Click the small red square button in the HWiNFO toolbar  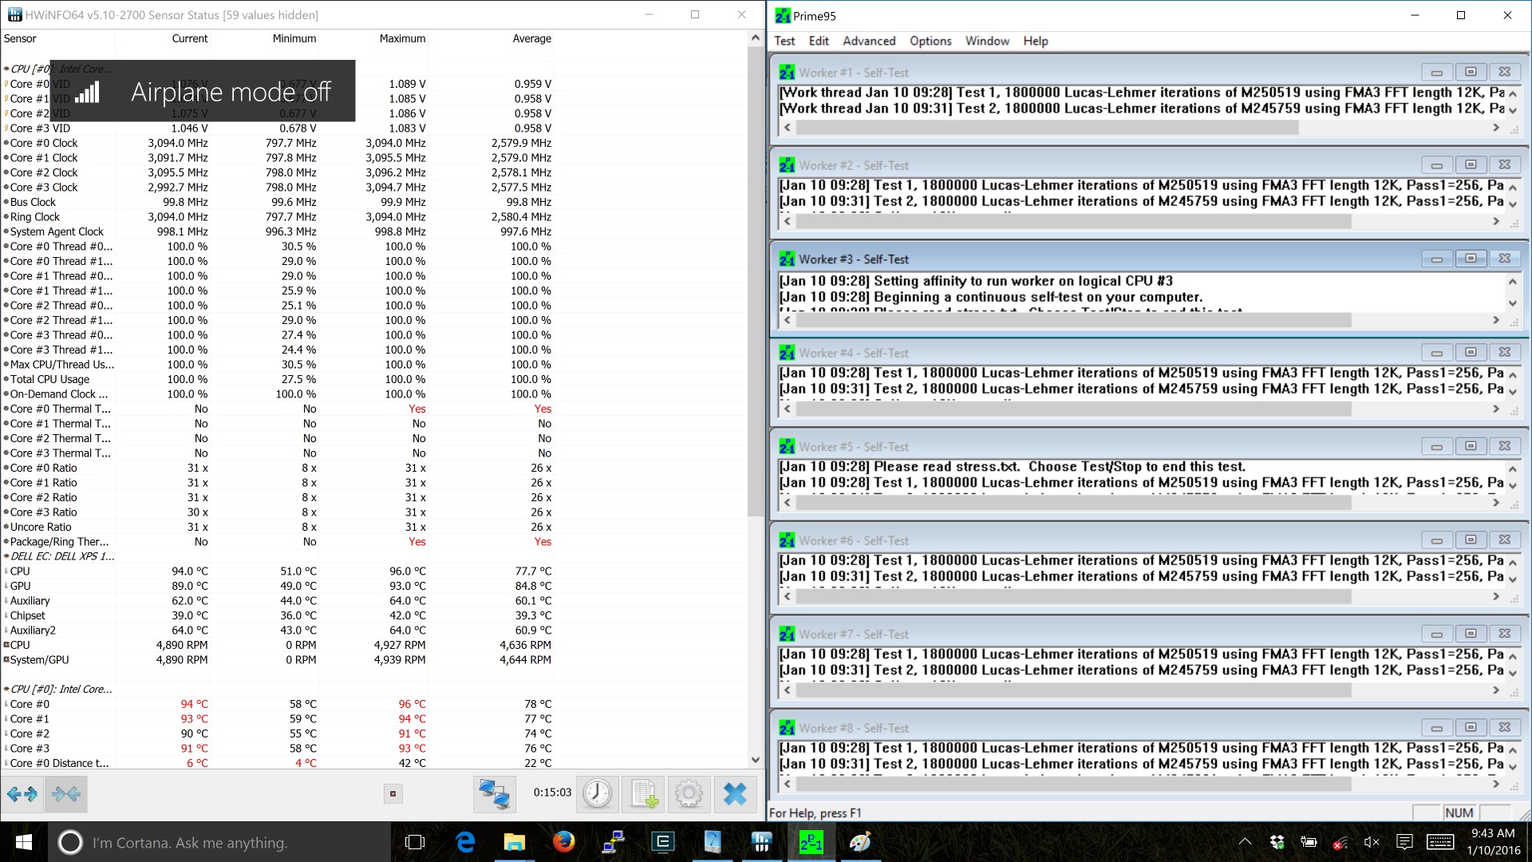pos(393,793)
